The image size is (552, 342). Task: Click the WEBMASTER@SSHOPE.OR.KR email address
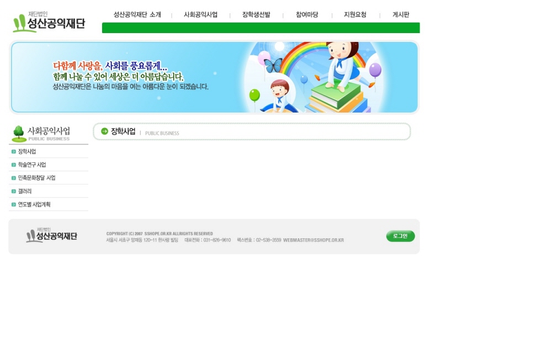pos(314,241)
